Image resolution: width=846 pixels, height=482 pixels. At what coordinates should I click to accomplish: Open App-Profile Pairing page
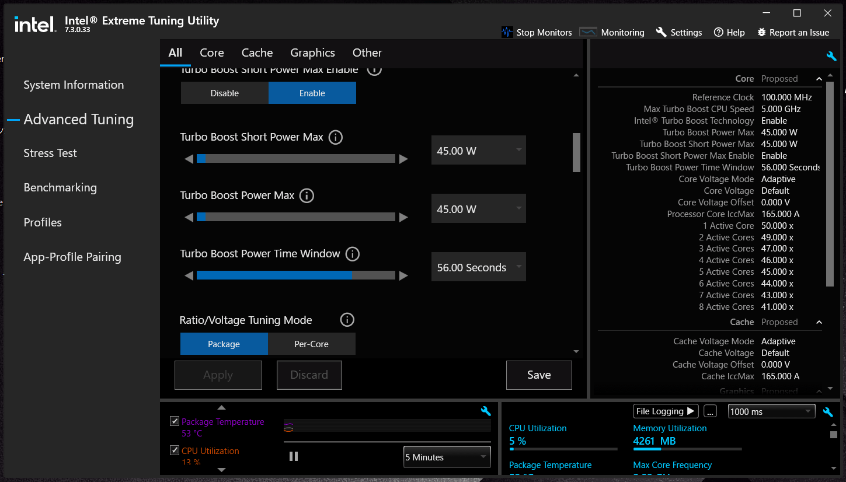[x=72, y=257]
